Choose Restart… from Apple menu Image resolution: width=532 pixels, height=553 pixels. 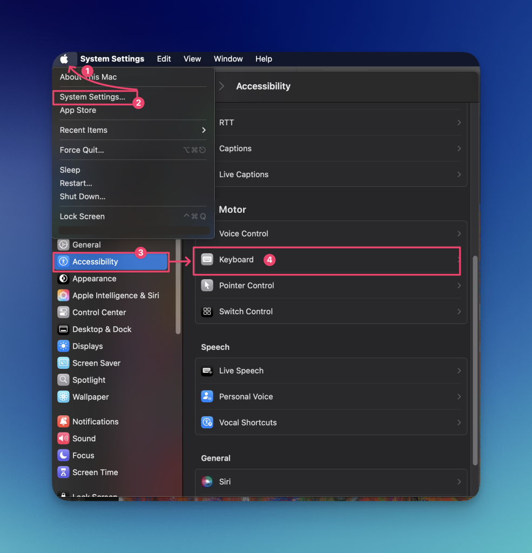pyautogui.click(x=76, y=183)
